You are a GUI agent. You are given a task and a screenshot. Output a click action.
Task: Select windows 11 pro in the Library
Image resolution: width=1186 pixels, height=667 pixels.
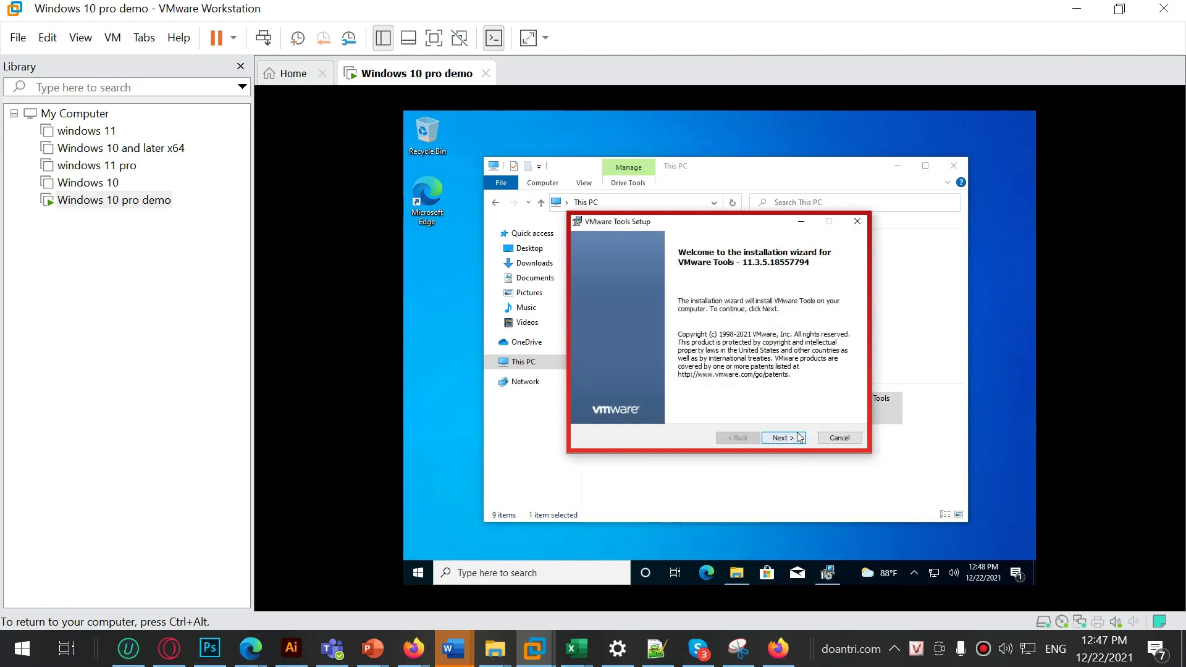(96, 165)
